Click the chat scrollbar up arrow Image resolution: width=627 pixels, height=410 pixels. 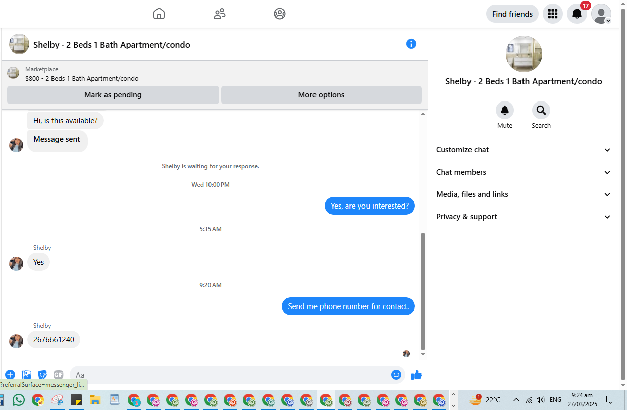[423, 114]
